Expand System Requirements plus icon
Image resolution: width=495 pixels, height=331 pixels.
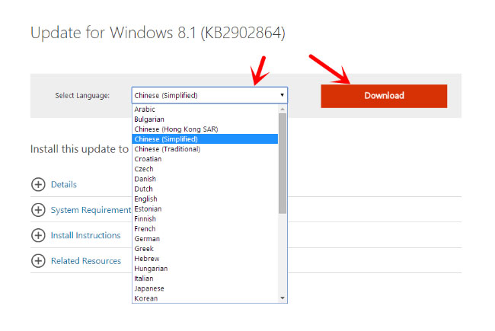click(38, 210)
